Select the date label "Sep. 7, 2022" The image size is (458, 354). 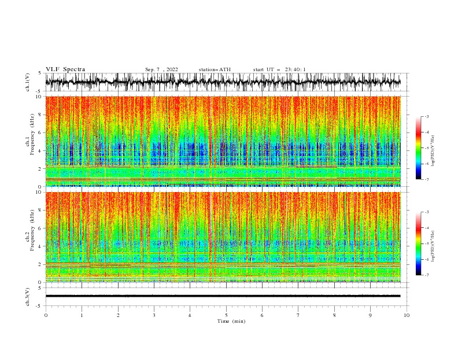point(161,69)
